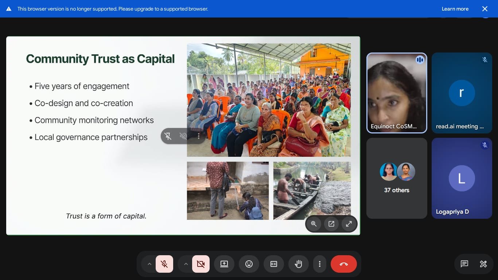Expand the presentation to full screen
Screen dimensions: 498x280
(x=349, y=224)
